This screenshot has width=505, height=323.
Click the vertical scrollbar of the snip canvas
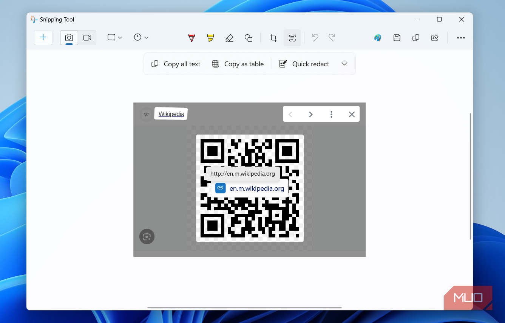click(x=470, y=176)
